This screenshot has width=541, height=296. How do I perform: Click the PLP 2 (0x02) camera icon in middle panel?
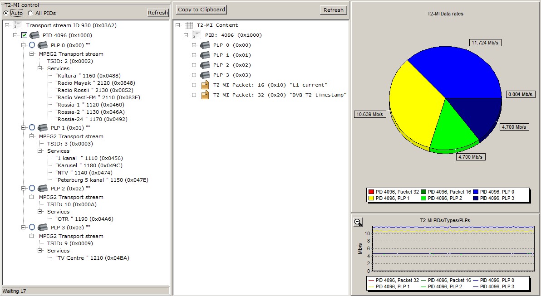pos(205,65)
